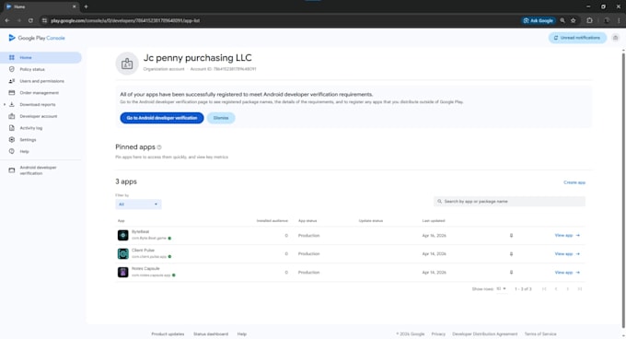Click Go to Android developer verification button
The height and width of the screenshot is (339, 626).
tap(162, 118)
